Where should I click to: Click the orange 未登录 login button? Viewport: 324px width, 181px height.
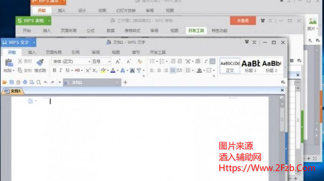[x=243, y=20]
